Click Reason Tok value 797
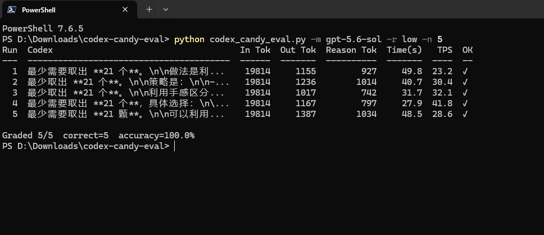This screenshot has width=544, height=235. 369,103
